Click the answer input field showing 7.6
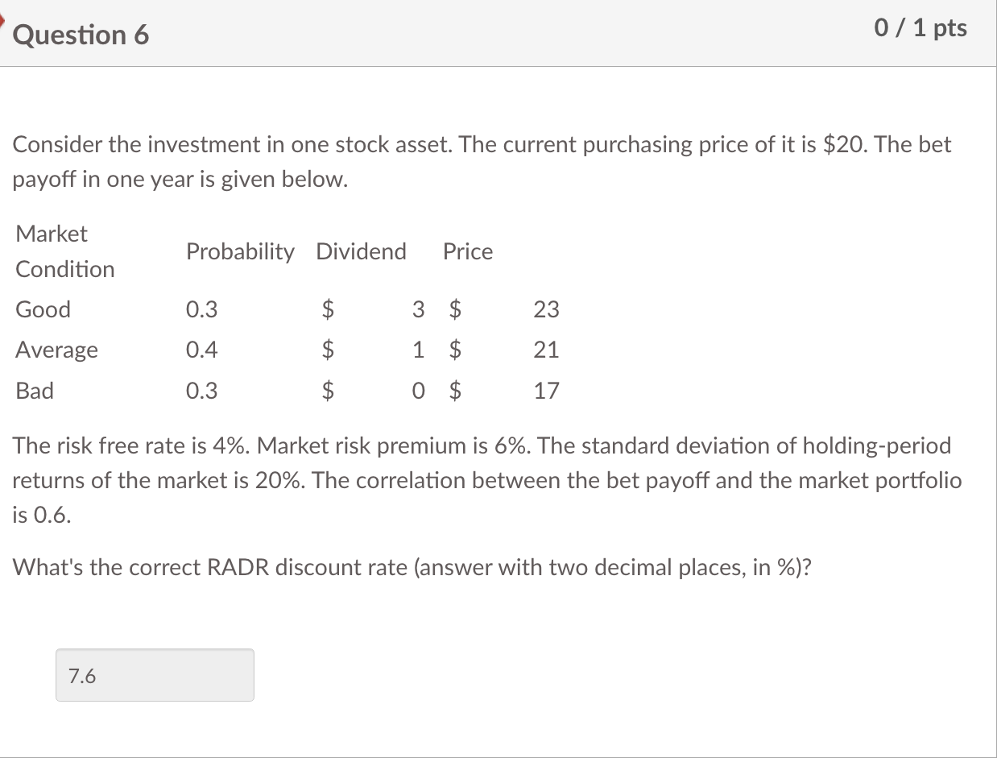Viewport: 997px width, 783px height. [x=155, y=675]
